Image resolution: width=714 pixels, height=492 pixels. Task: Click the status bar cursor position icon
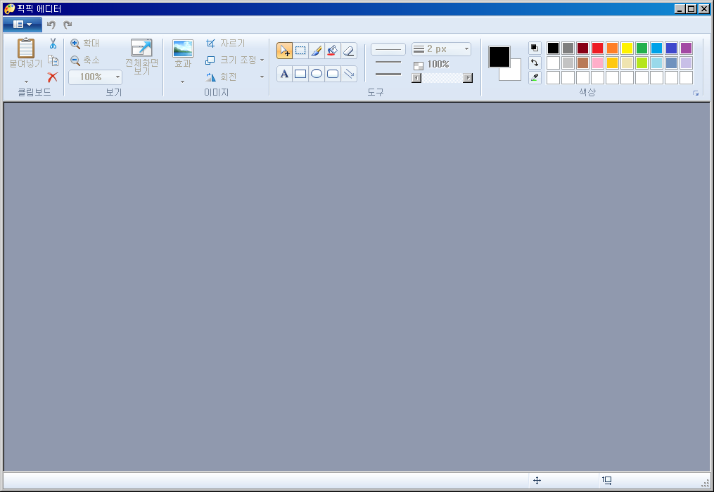pos(537,480)
